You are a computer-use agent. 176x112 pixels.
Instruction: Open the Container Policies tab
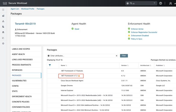(x=26, y=107)
